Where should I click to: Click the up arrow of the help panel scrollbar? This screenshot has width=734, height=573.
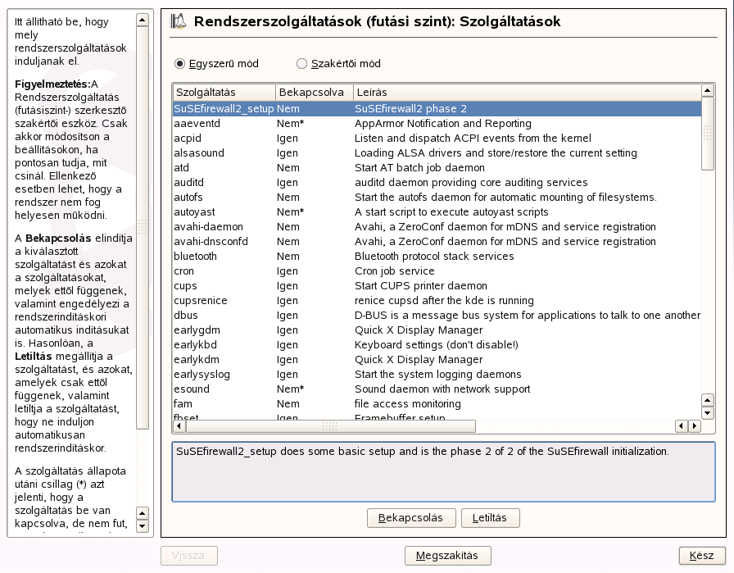pos(143,20)
